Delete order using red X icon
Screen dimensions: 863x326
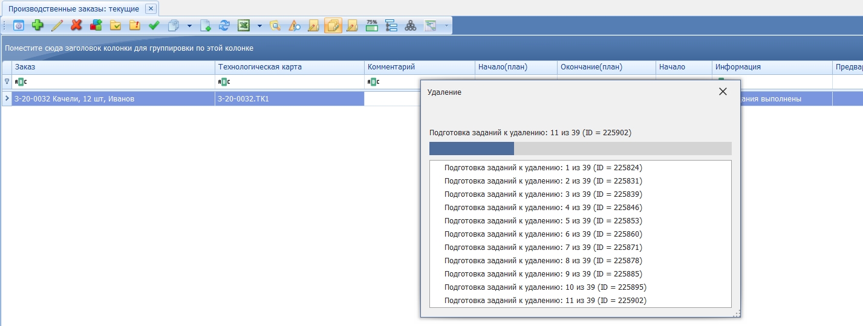[x=76, y=25]
